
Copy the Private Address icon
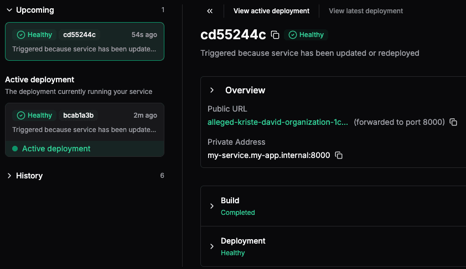coord(339,156)
